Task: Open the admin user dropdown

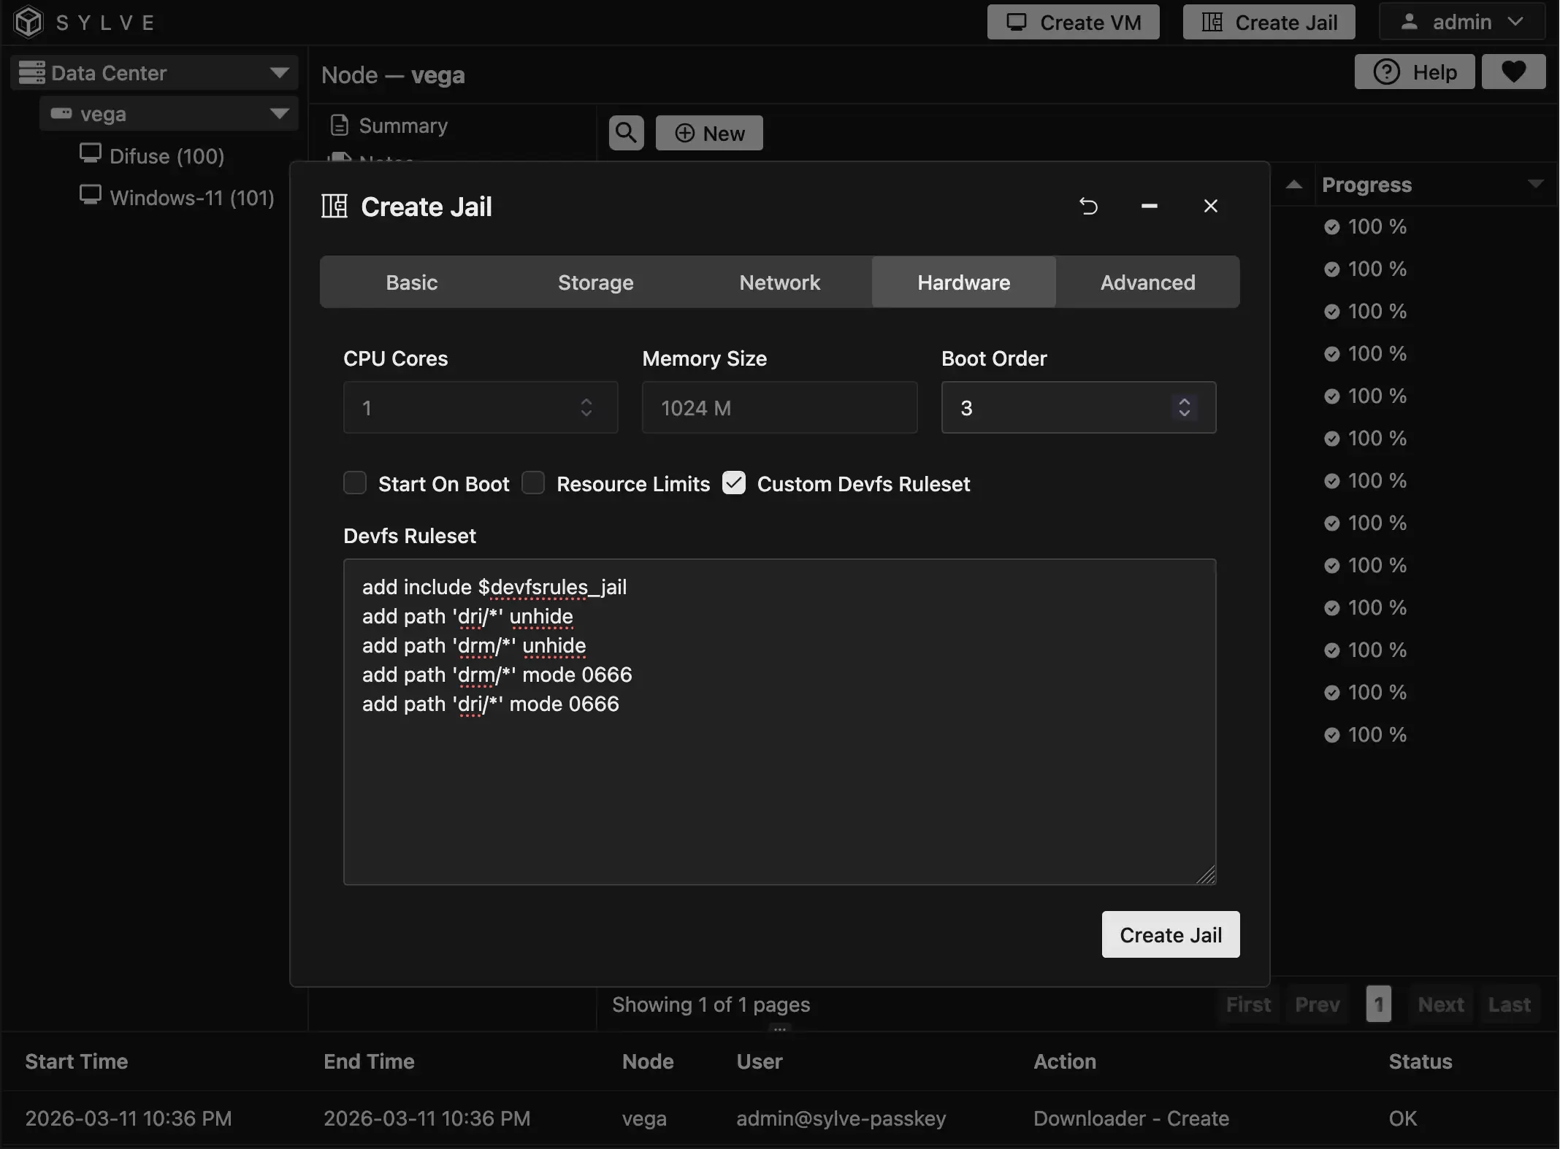Action: click(1461, 22)
